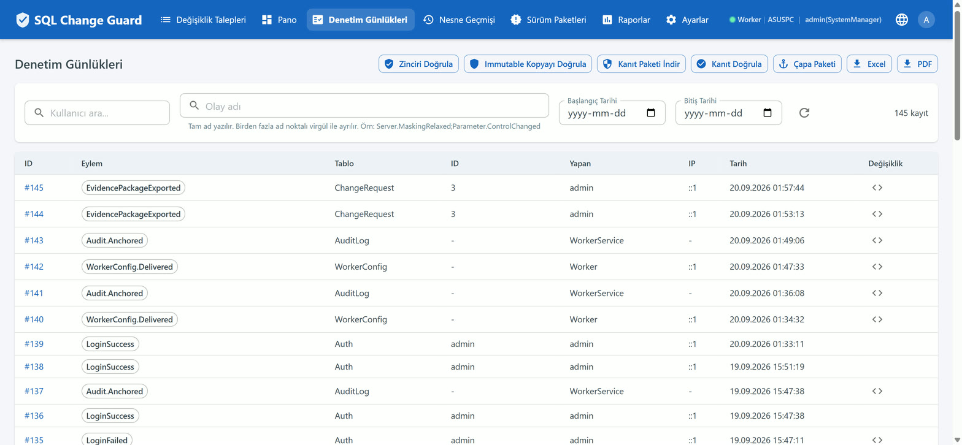View change details icon for row #137
The width and height of the screenshot is (962, 445).
877,391
